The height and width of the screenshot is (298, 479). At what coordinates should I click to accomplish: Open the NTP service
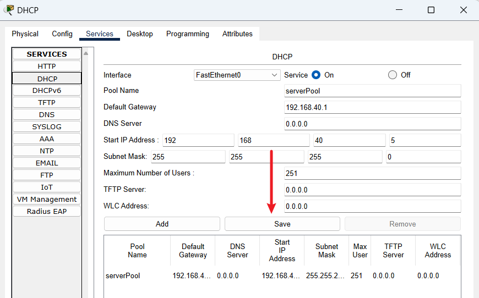tap(47, 151)
